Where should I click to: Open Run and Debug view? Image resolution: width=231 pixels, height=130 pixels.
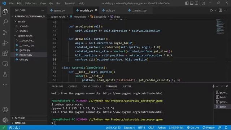pyautogui.click(x=5, y=43)
